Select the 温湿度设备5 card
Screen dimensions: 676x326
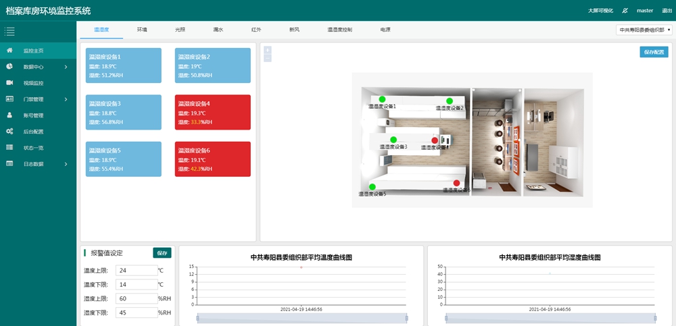tap(124, 159)
